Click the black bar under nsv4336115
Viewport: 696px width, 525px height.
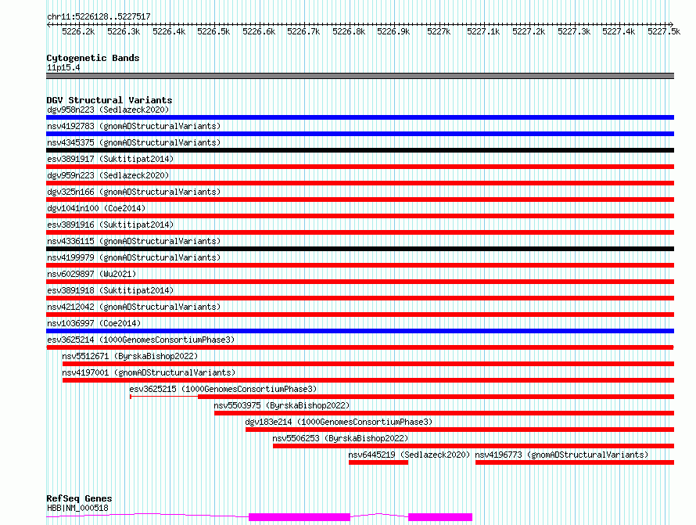pyautogui.click(x=360, y=249)
